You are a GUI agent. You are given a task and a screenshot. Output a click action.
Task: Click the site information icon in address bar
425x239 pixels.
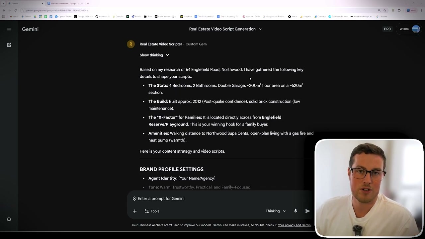click(x=23, y=10)
